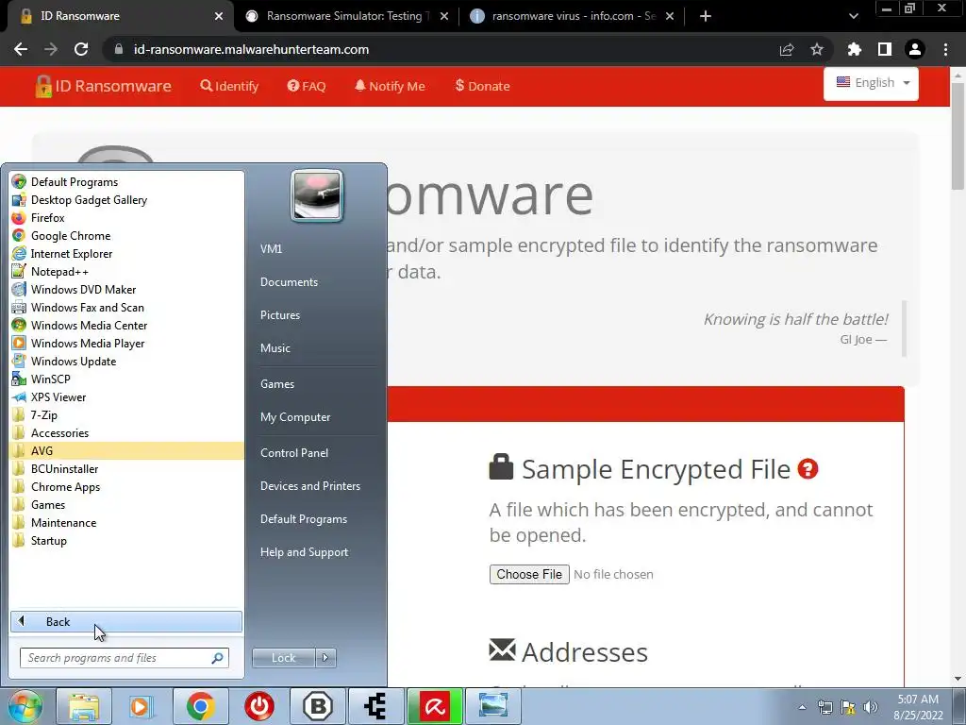Switch to Chrome on the taskbar

[x=200, y=706]
